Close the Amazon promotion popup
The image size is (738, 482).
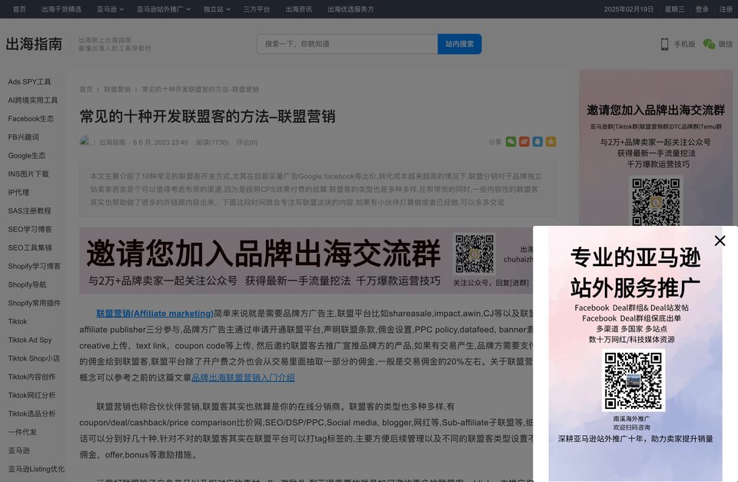click(720, 241)
